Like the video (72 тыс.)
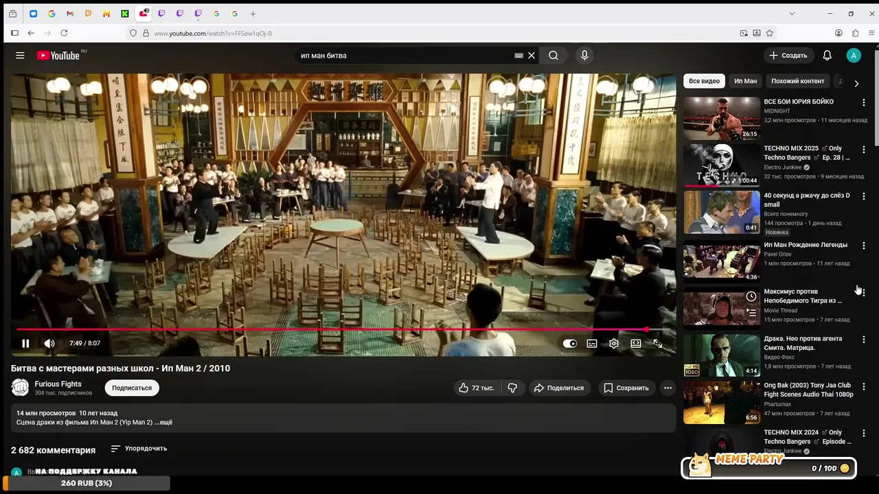Image resolution: width=879 pixels, height=494 pixels. point(476,388)
